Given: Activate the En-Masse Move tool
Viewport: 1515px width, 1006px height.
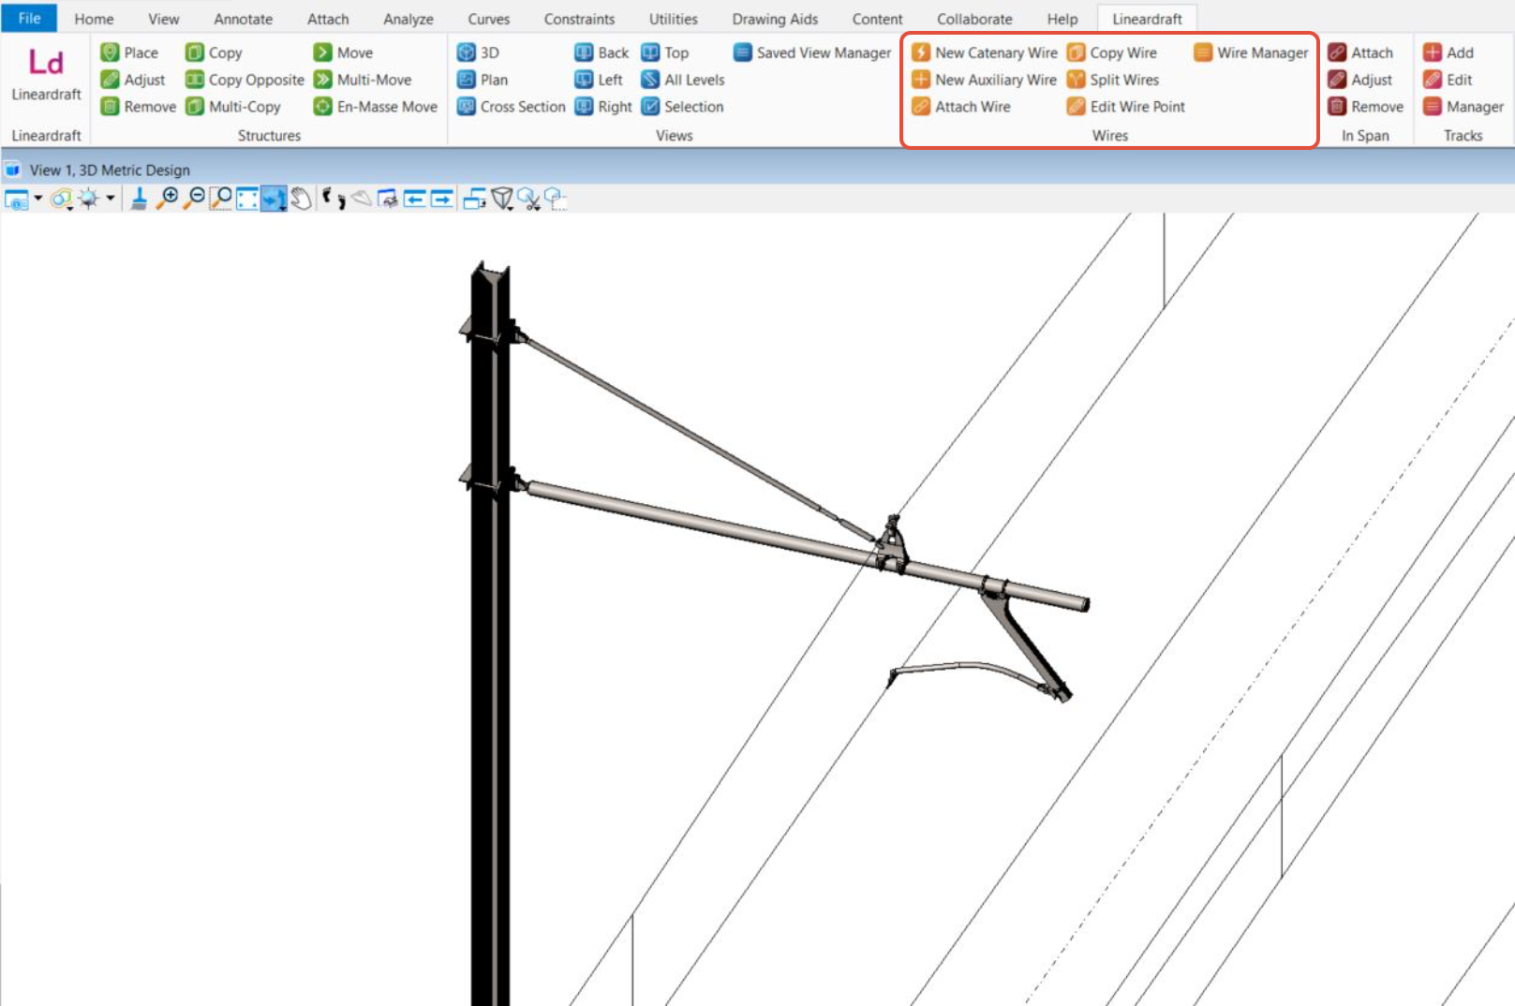Looking at the screenshot, I should point(376,107).
